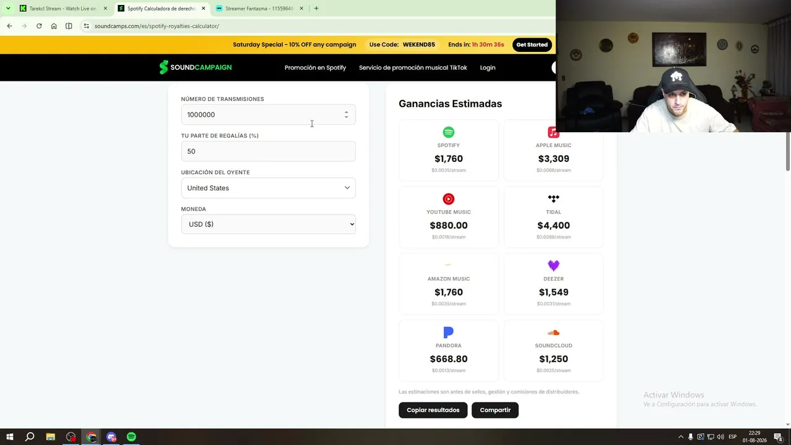The image size is (791, 445).
Task: Click the microphone tray icon
Action: (691, 437)
